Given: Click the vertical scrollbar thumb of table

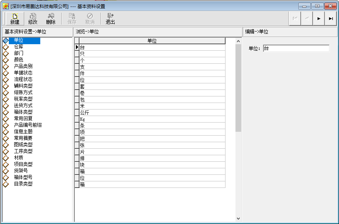Looking at the screenshot, I should point(238,88).
